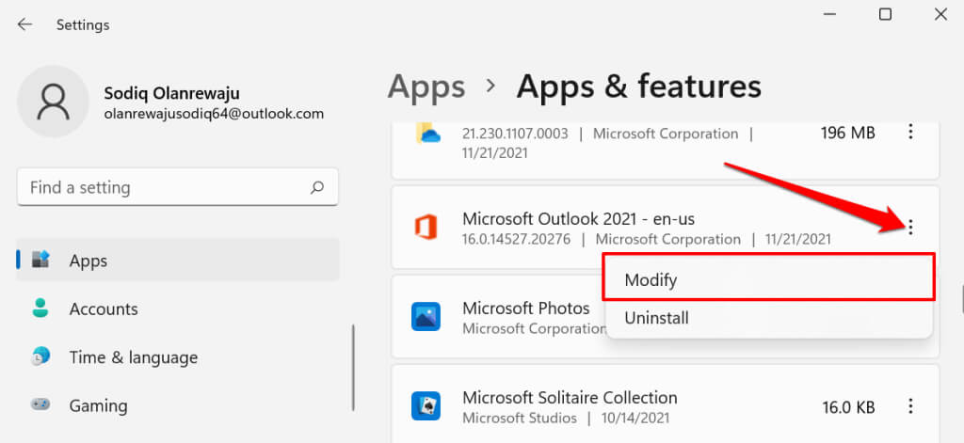Viewport: 964px width, 443px height.
Task: Go to Apps in the breadcrumb
Action: coord(426,87)
